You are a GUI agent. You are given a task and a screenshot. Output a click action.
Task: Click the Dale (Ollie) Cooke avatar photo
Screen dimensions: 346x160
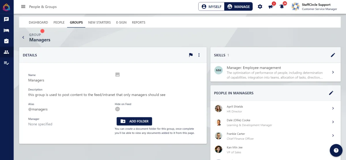tap(219, 122)
